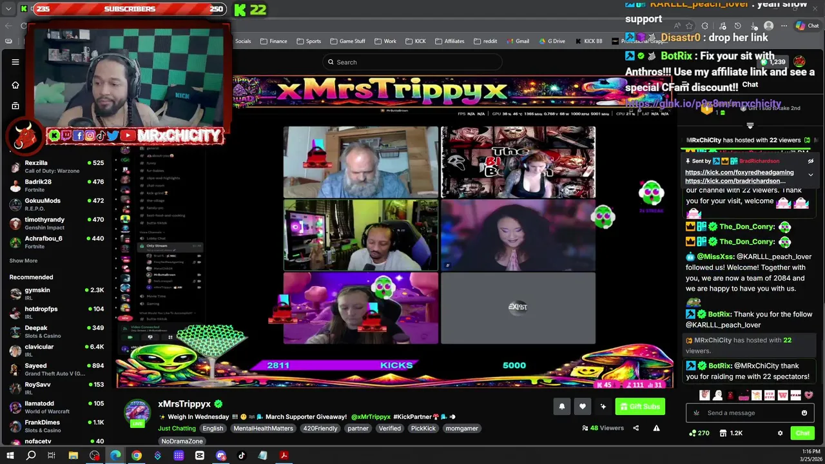
Task: Open the Gmail bookmark
Action: click(518, 41)
